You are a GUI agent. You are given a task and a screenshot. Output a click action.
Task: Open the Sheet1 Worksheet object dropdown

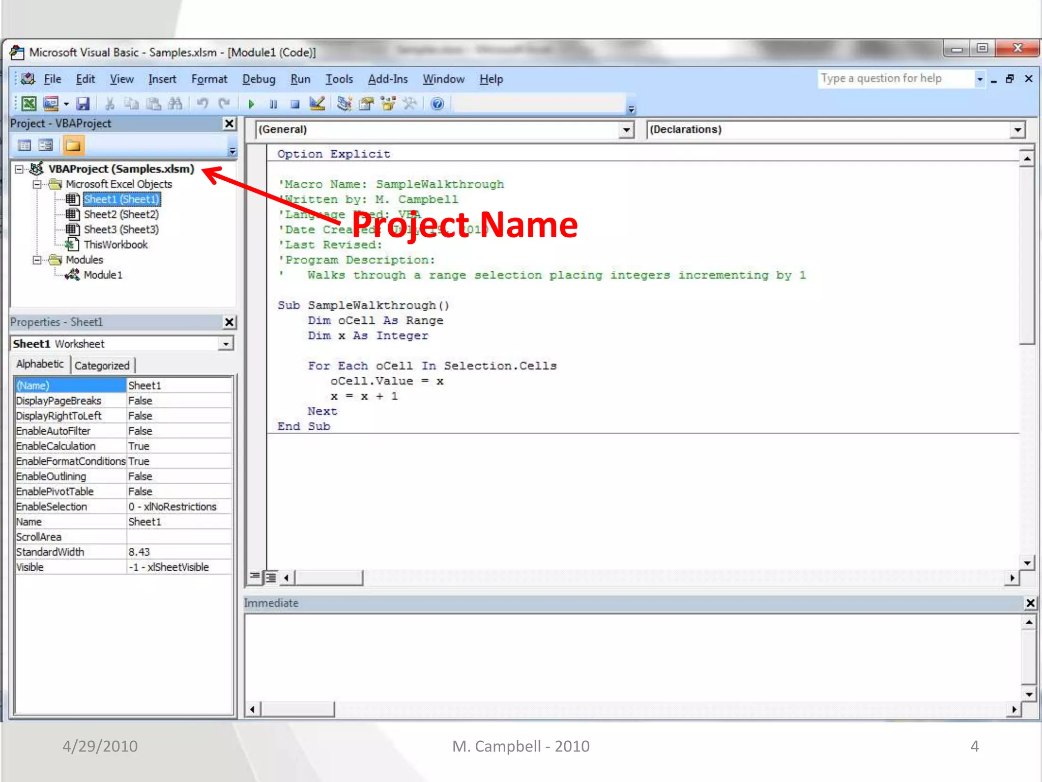226,344
